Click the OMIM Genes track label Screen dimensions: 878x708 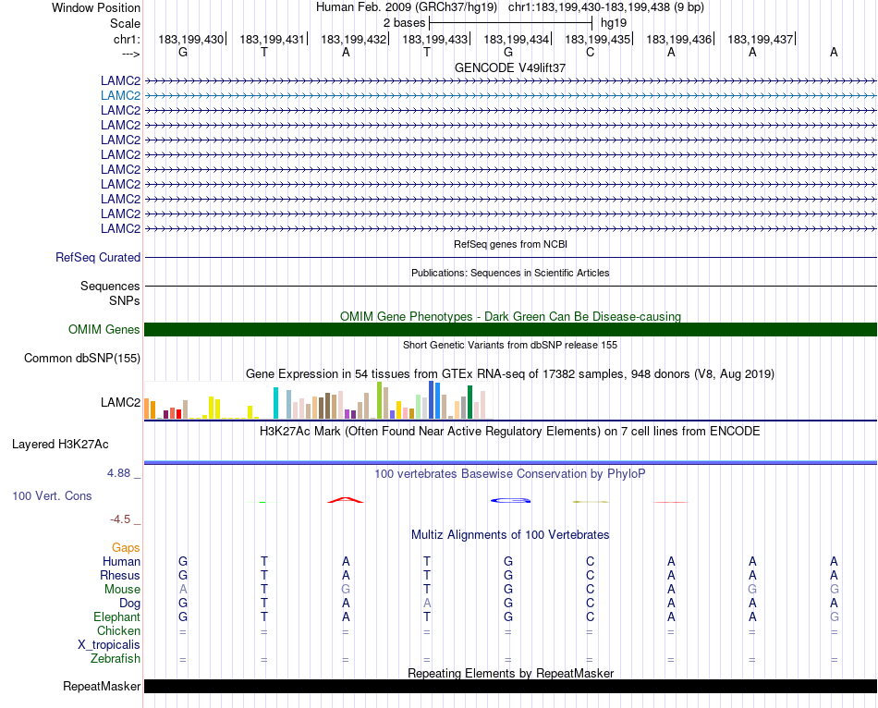tap(104, 330)
